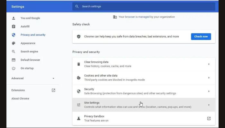This screenshot has width=225, height=128.
Task: Open Site Settings using its arrow
Action: (x=209, y=105)
